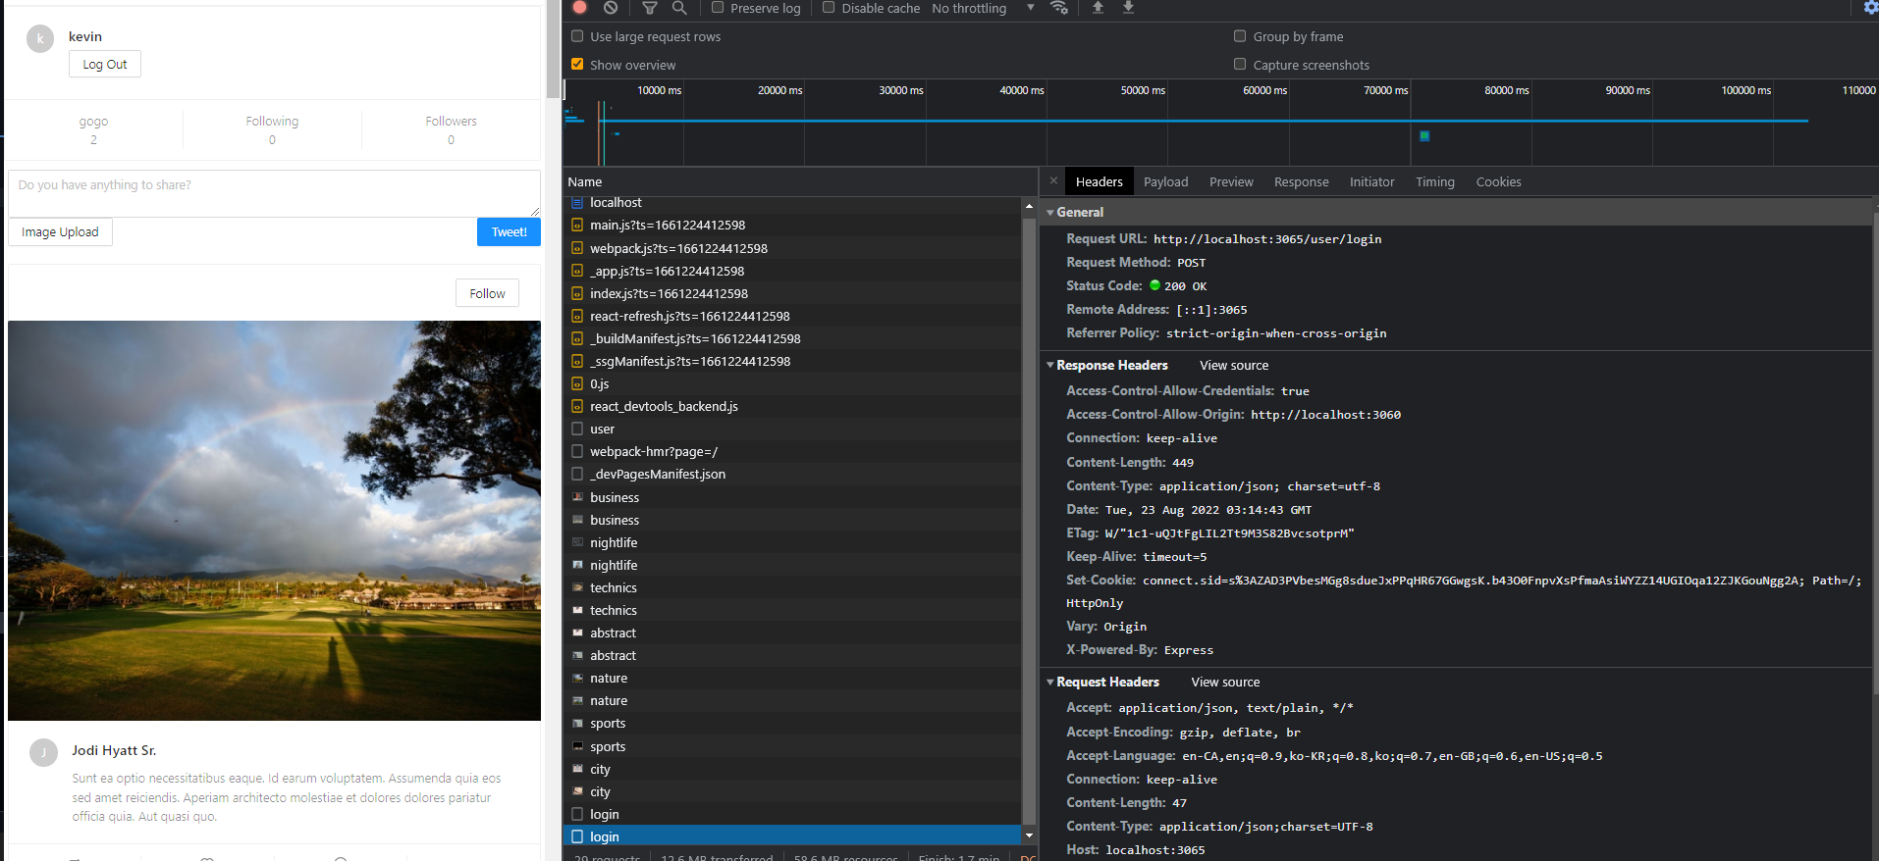Viewport: 1879px width, 861px height.
Task: Open network conditions wifi settings icon
Action: point(1058,7)
